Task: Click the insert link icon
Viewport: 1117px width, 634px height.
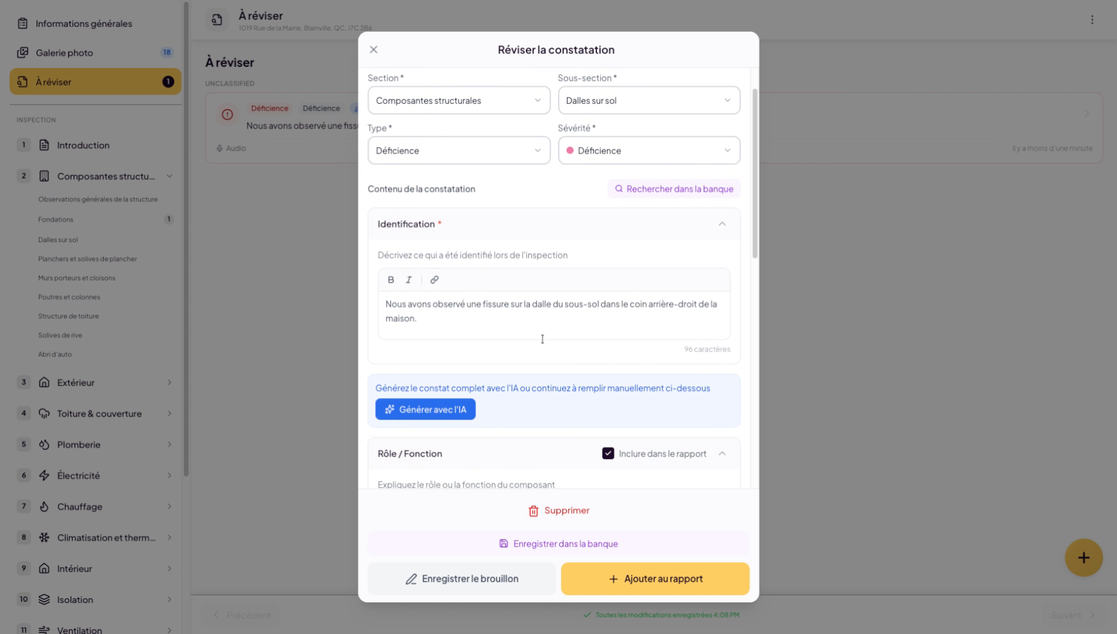Action: (x=434, y=280)
